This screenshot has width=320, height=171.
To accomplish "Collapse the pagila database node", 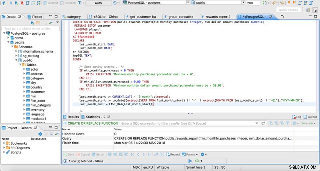I will pyautogui.click(x=8, y=42).
